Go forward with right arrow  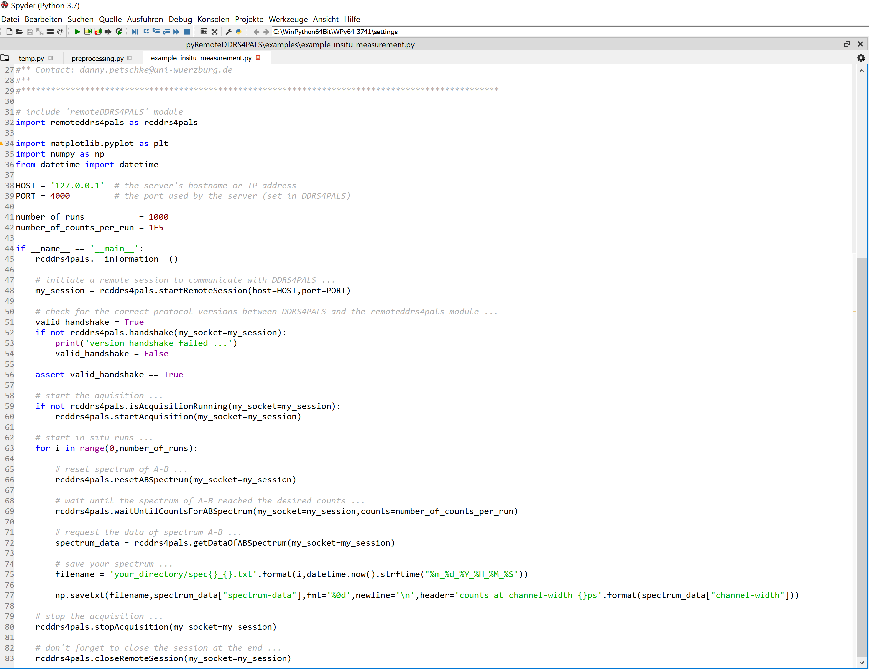(x=266, y=32)
